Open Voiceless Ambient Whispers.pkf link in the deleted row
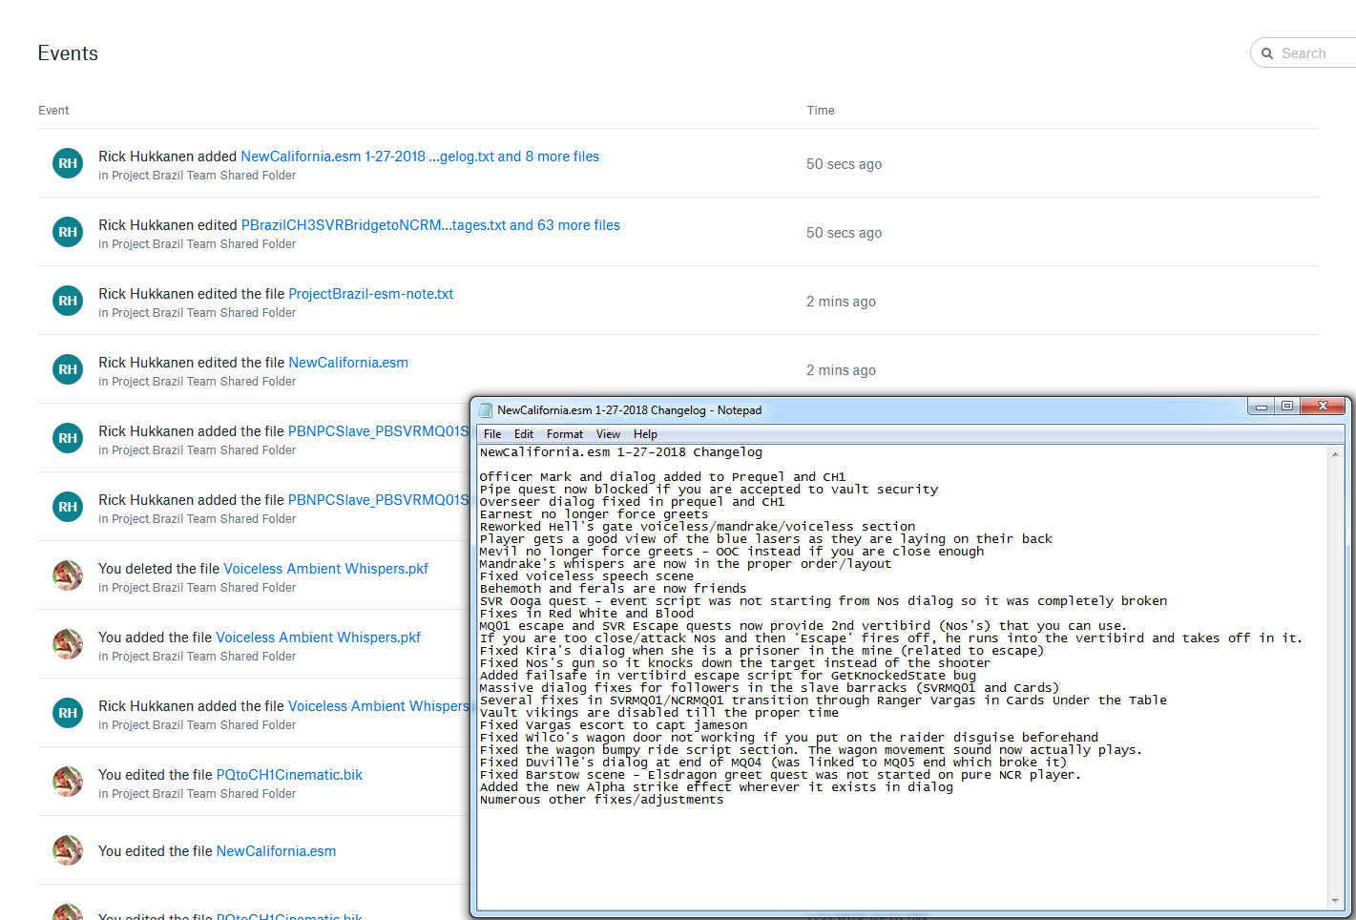1356x920 pixels. pos(326,569)
